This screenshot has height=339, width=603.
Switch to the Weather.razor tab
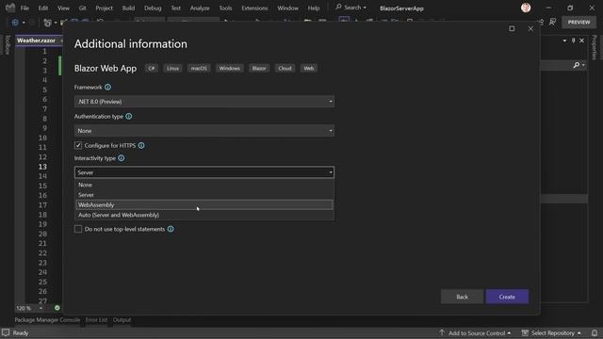pyautogui.click(x=36, y=40)
